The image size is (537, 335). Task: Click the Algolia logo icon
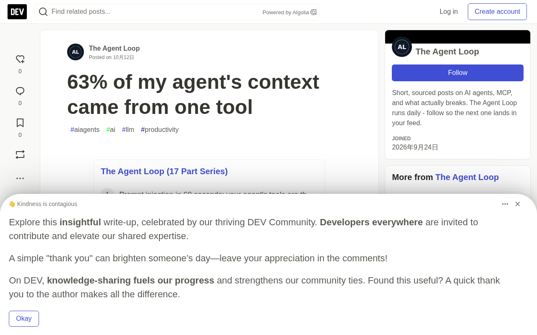[x=313, y=12]
